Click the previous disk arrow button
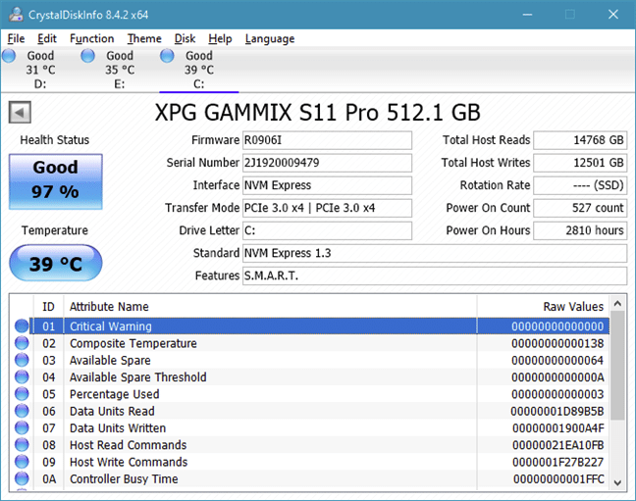 (x=18, y=111)
